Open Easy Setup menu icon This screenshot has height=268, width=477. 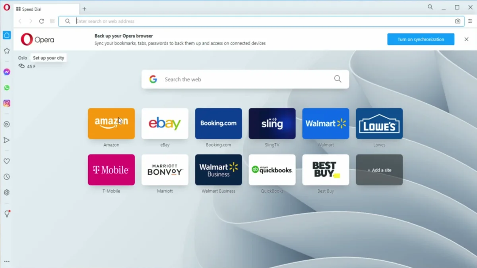[470, 21]
